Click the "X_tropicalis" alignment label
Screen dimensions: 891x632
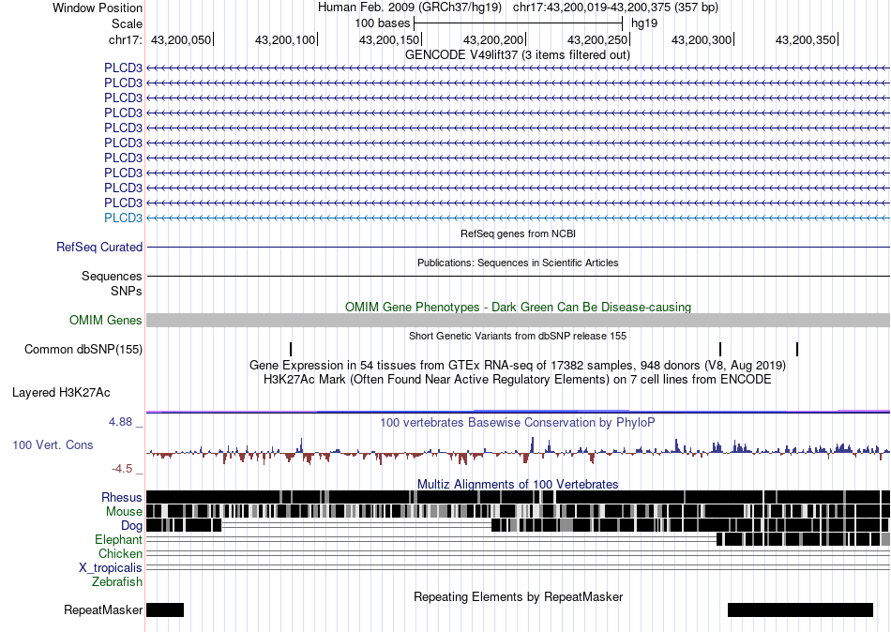[x=111, y=568]
